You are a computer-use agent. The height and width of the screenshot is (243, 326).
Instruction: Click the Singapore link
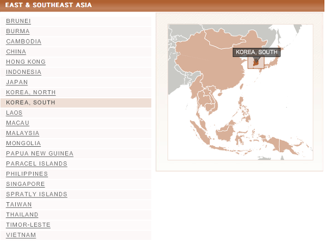tap(26, 184)
